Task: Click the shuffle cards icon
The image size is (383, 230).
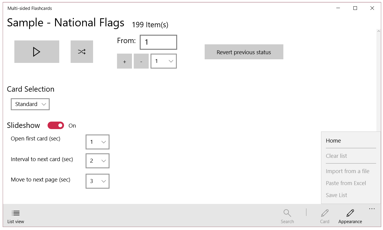Action: point(82,52)
